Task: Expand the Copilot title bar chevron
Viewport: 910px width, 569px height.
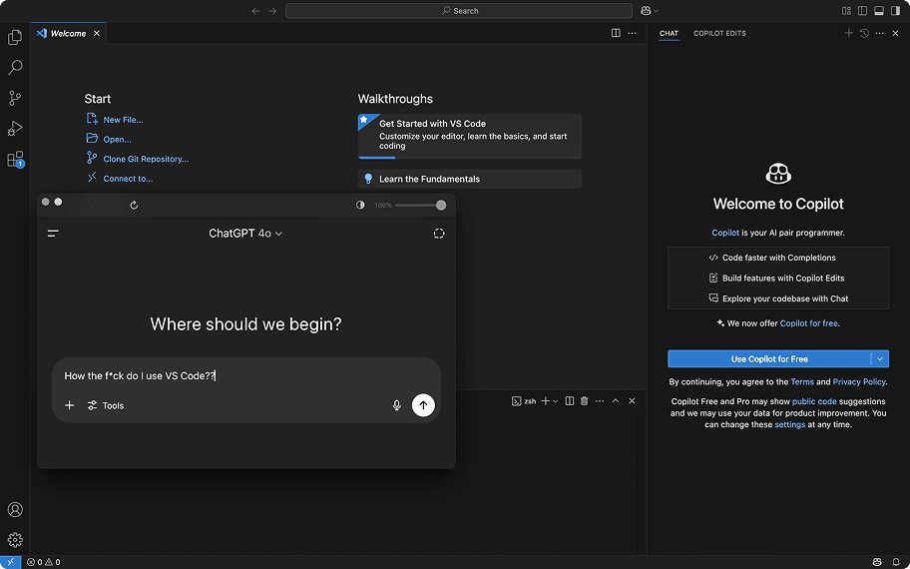Action: (657, 10)
